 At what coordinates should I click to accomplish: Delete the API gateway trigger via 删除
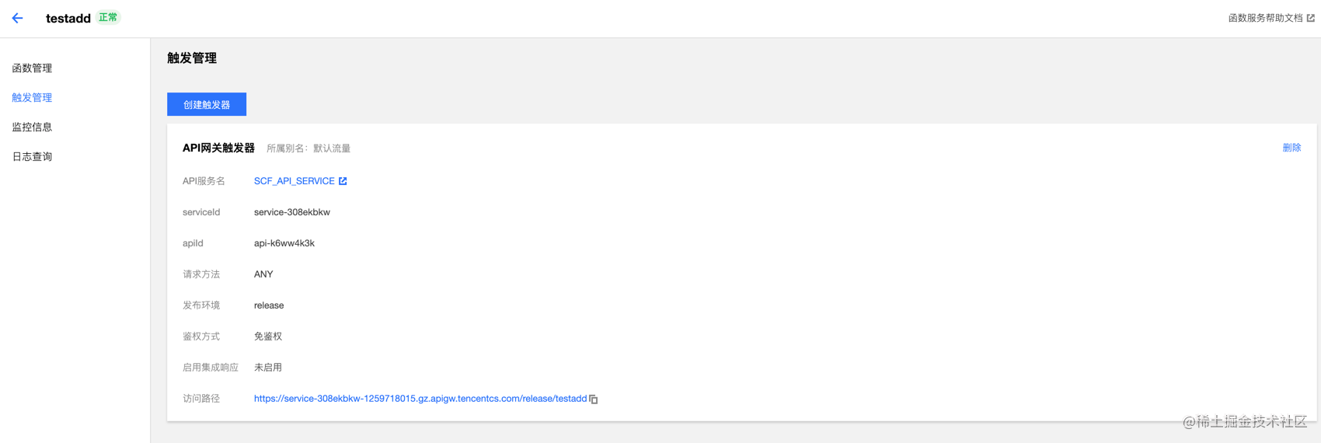[x=1291, y=148]
